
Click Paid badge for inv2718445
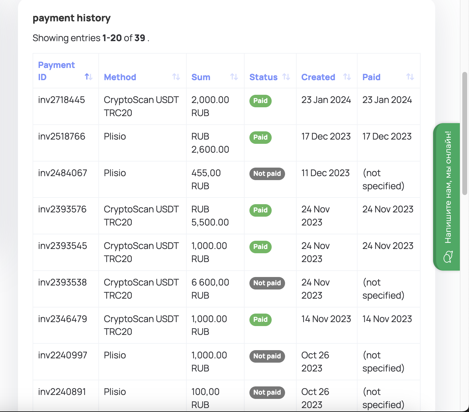[x=260, y=101]
